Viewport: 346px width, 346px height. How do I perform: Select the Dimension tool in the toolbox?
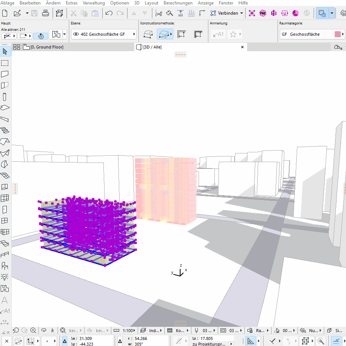[x=5, y=322]
